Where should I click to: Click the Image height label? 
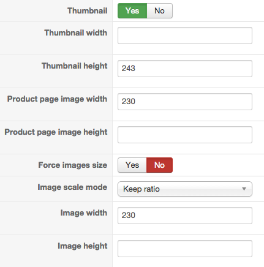click(83, 246)
